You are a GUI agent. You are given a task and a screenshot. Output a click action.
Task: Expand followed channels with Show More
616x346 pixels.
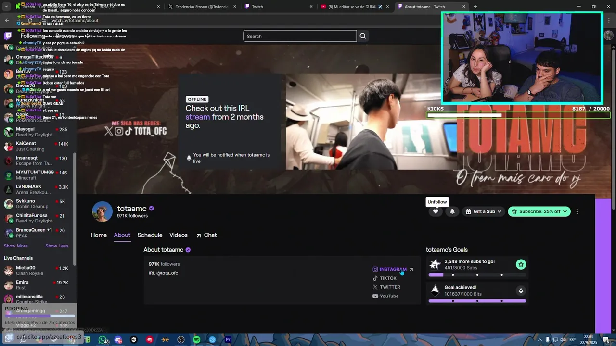click(16, 246)
